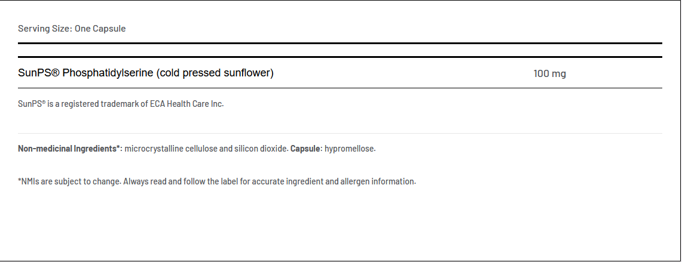Click the "*NMIs are subject to change" sentence
682x262 pixels.
point(69,181)
